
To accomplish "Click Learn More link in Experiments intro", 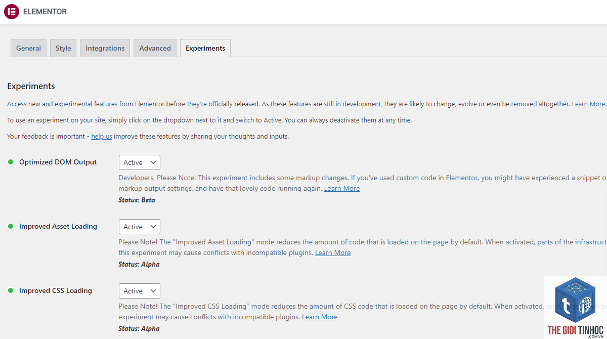I will point(588,104).
